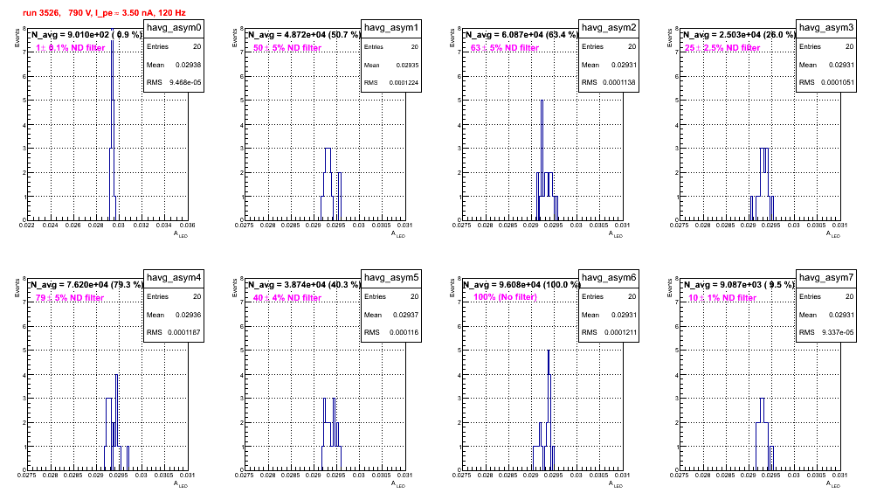Select the magenta 10± 1% ND filter text
This screenshot has height=500, width=870.
722,298
